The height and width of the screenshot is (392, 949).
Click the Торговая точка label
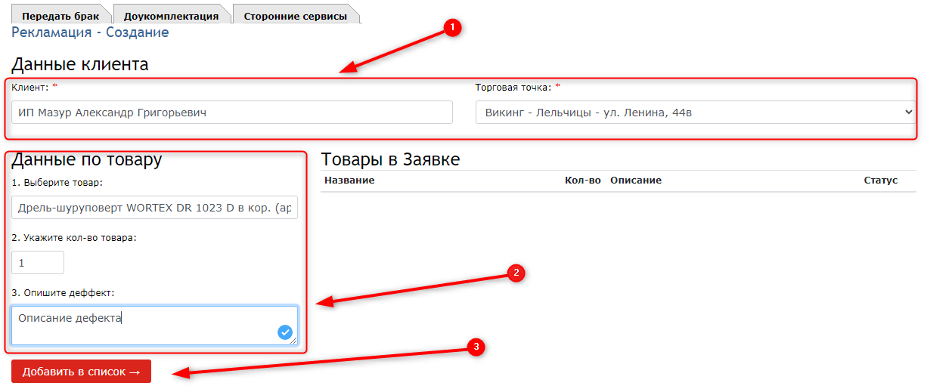point(518,88)
